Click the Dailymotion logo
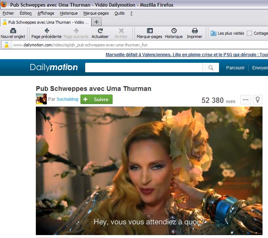Viewport: 268px width, 238px height. (54, 67)
